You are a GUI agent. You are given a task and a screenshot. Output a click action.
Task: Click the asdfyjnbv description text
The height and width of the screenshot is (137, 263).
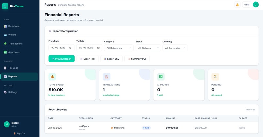pos(84,126)
